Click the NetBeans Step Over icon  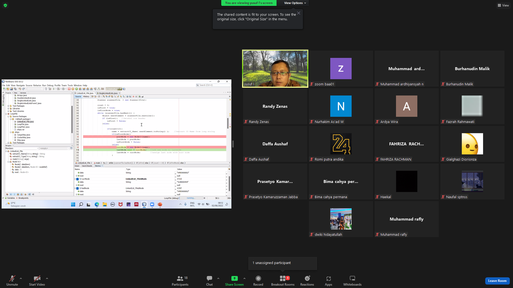point(80,89)
